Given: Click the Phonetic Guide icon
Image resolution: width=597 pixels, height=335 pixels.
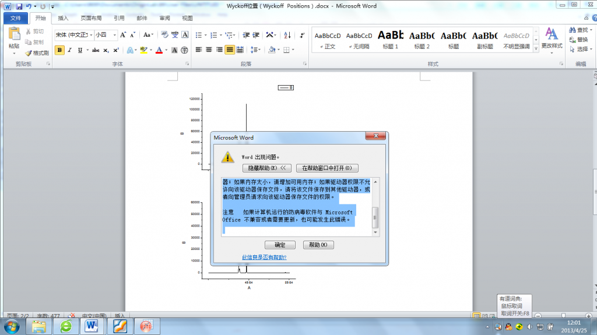Looking at the screenshot, I should 175,35.
